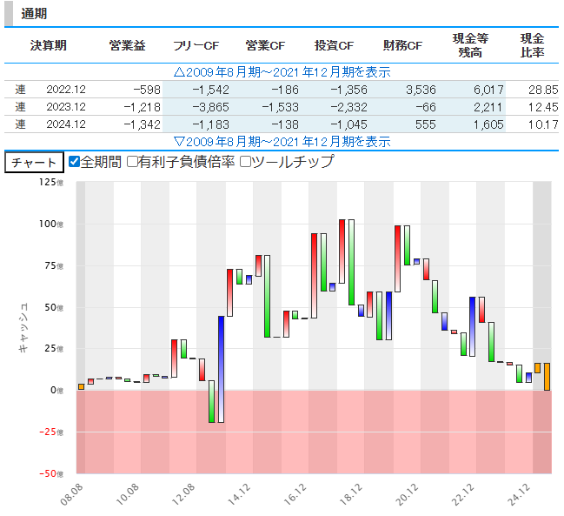Select the 2022.12 period cell
Viewport: 564px width, 516px height.
(x=66, y=90)
